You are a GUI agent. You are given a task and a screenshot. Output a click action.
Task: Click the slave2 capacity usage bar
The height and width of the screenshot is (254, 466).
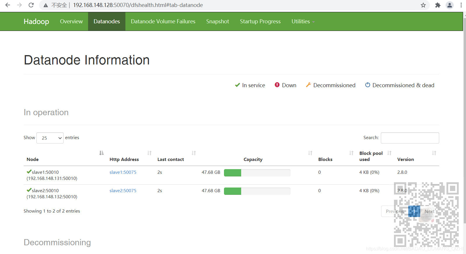[x=257, y=191]
